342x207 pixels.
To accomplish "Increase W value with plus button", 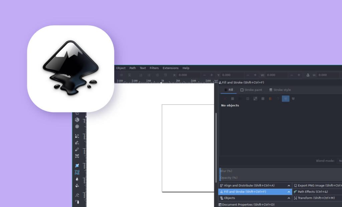I will click(x=299, y=75).
